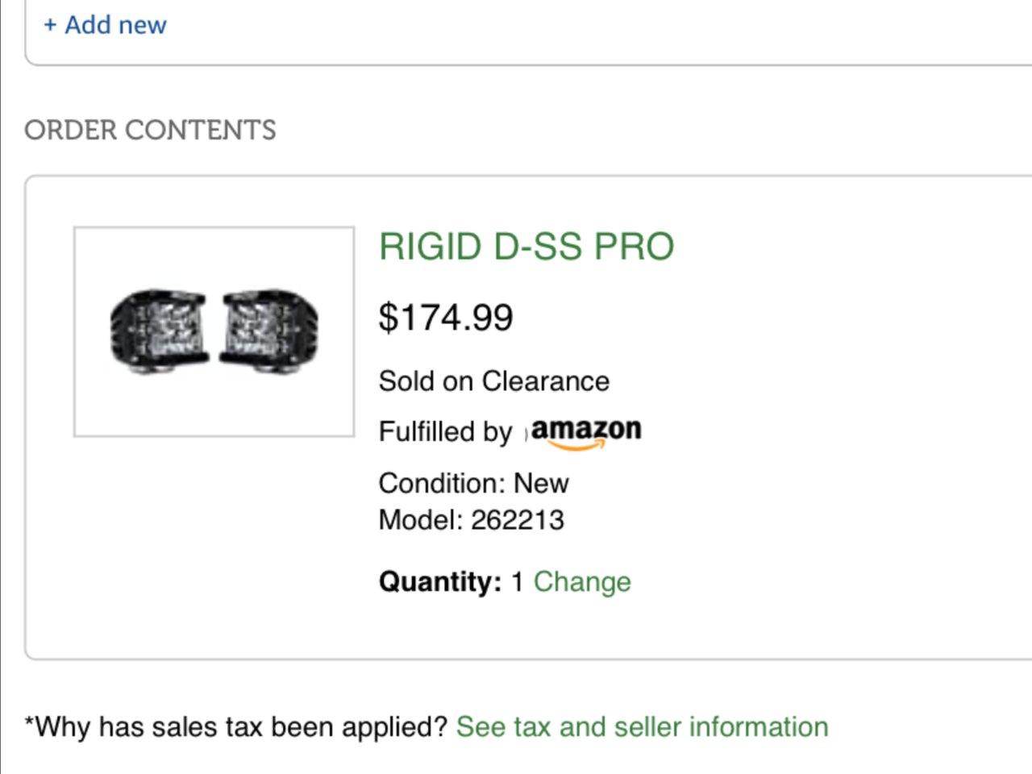The image size is (1032, 774).
Task: Click "Why has sales tax been applied?" text
Action: pos(235,726)
